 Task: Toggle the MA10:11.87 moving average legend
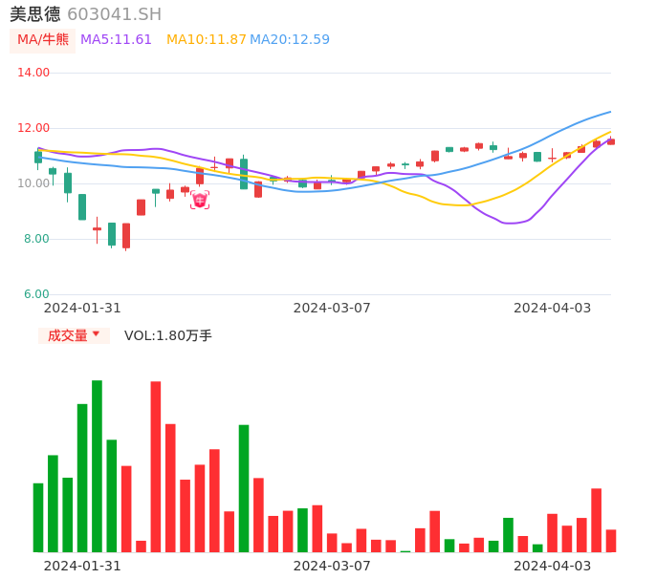coord(206,40)
